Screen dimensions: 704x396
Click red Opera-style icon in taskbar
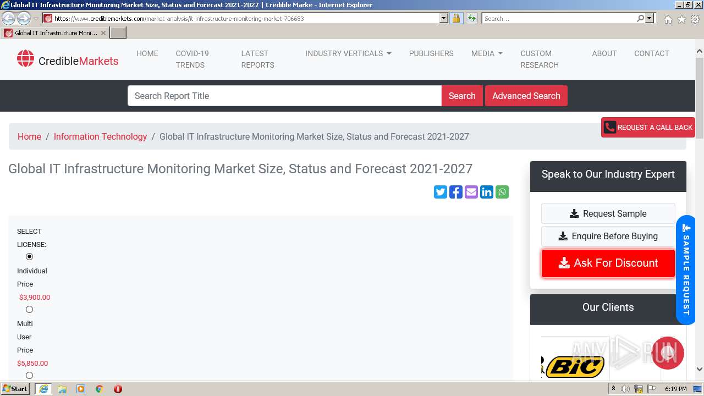(x=118, y=389)
